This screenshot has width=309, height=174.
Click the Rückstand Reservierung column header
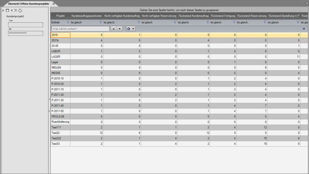(252, 16)
